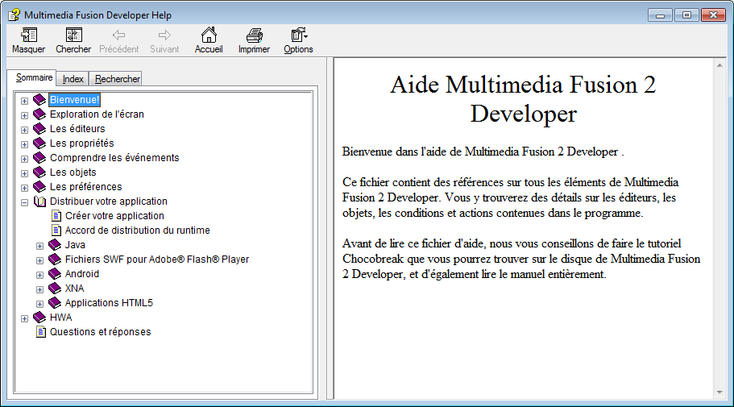
Task: Collapse the Distribuer votre application node
Action: tap(24, 202)
